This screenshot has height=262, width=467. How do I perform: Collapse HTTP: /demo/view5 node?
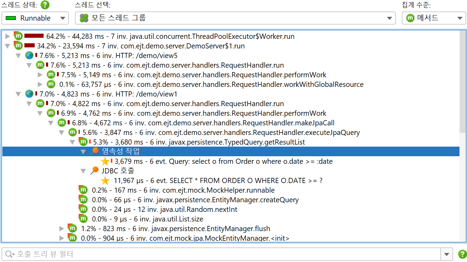pyautogui.click(x=19, y=56)
